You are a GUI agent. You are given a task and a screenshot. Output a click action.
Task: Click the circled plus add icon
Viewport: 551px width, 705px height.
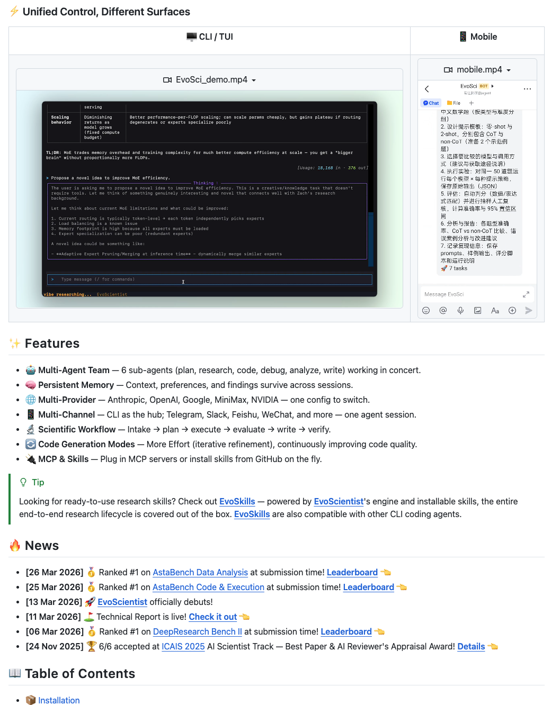tap(512, 311)
